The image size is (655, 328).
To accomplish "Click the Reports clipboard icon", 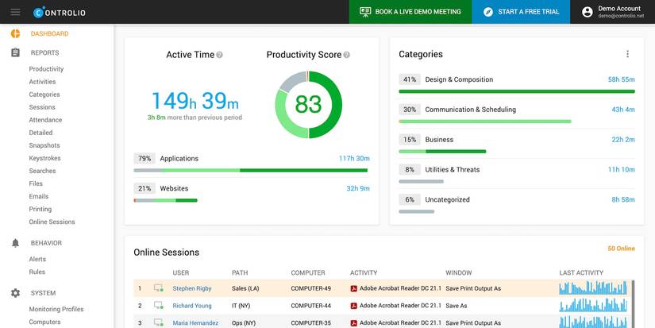I will click(x=15, y=53).
